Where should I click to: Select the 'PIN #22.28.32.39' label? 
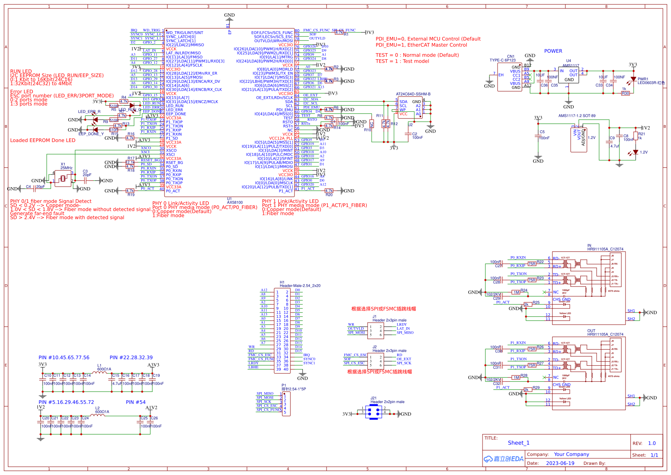[x=131, y=358]
